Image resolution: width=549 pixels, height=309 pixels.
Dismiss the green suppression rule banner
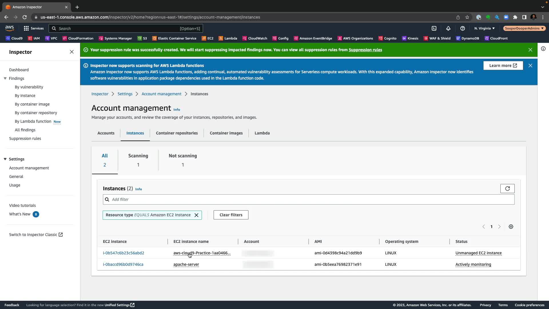click(x=530, y=50)
